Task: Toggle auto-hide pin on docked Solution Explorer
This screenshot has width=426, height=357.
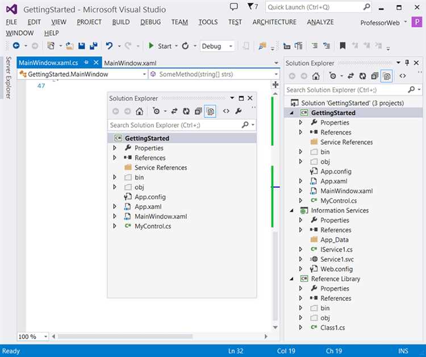Action: (407, 62)
